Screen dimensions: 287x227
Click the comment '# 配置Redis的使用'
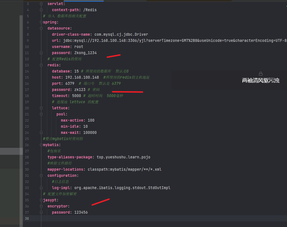[x=65, y=59]
